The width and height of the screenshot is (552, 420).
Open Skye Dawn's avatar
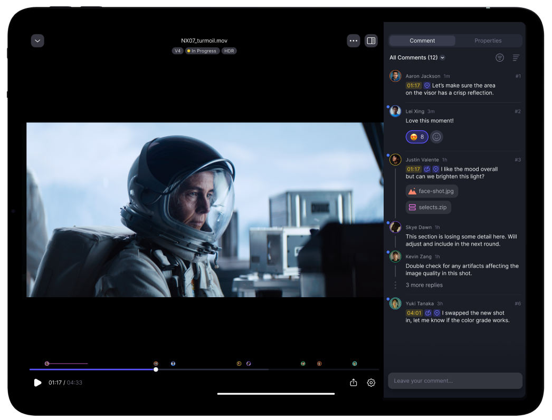tap(395, 227)
